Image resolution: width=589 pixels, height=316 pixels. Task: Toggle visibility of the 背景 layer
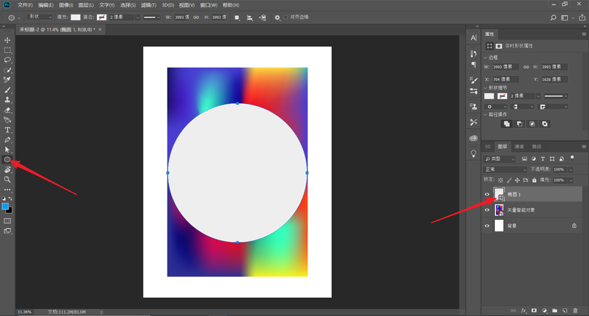(x=487, y=226)
